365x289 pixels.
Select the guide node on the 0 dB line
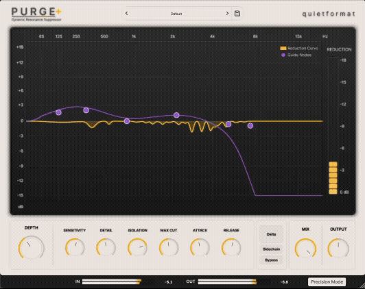(127, 121)
